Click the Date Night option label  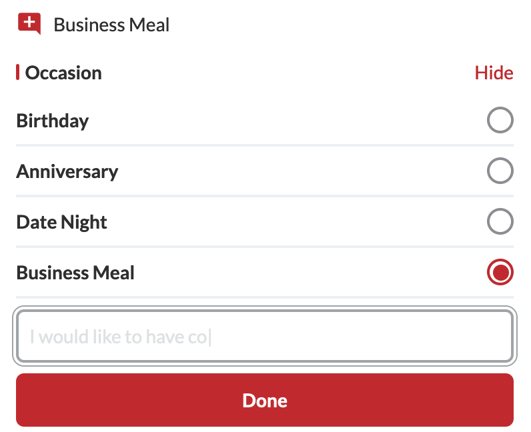click(x=62, y=222)
